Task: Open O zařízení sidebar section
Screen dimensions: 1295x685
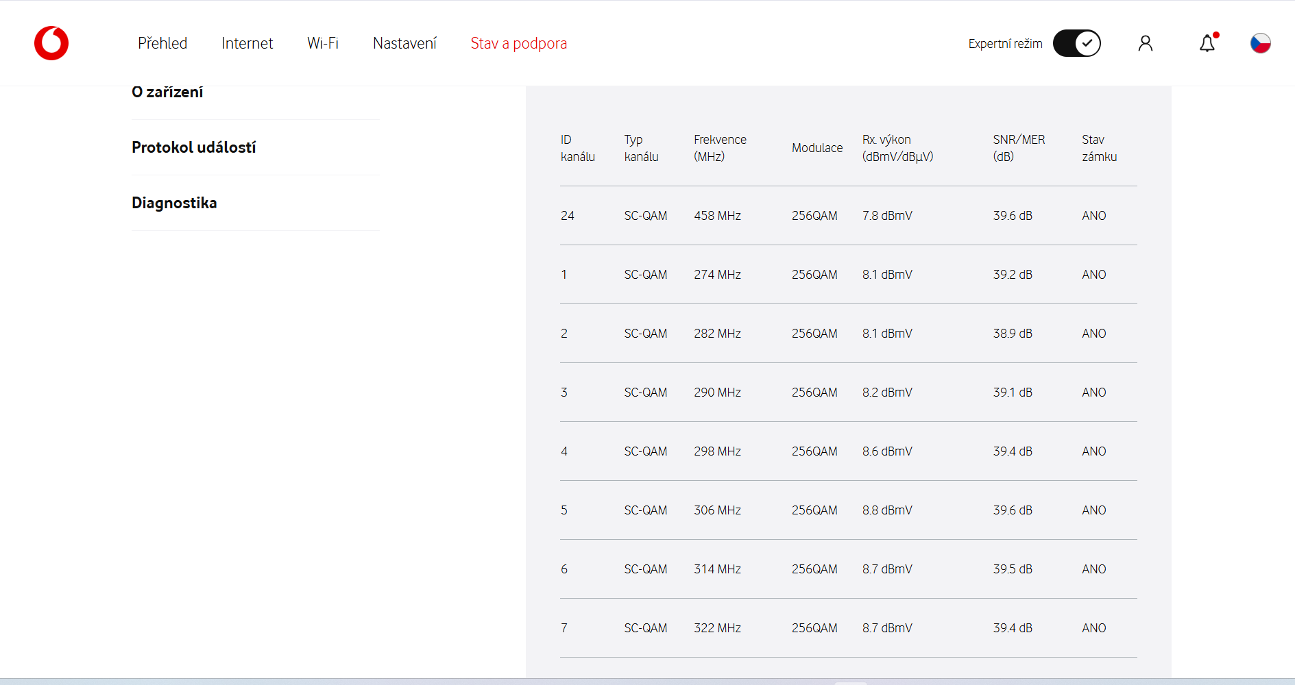Action: tap(167, 92)
